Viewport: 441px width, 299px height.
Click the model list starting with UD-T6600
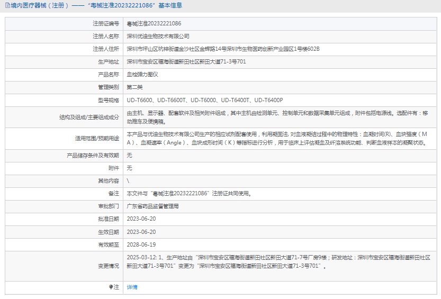[205, 100]
